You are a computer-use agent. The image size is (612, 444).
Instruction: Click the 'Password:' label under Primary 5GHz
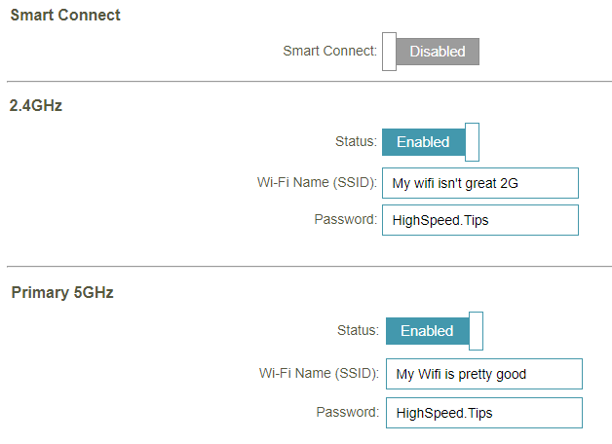[x=347, y=412]
